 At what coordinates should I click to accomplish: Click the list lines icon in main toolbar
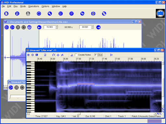61,14
